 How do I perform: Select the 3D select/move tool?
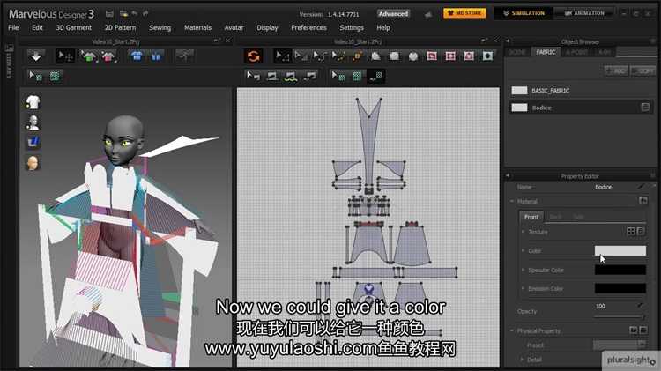(x=65, y=56)
